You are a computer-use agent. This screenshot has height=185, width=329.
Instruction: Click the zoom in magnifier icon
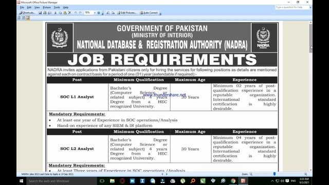[305, 174]
